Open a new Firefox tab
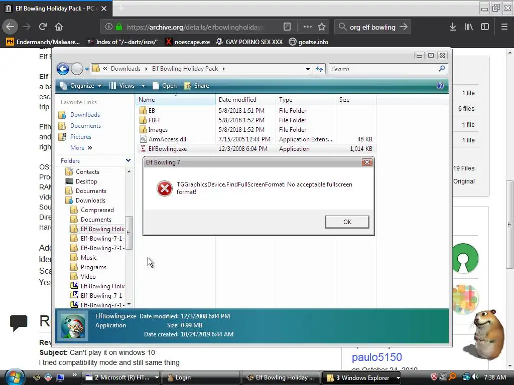 click(x=121, y=9)
